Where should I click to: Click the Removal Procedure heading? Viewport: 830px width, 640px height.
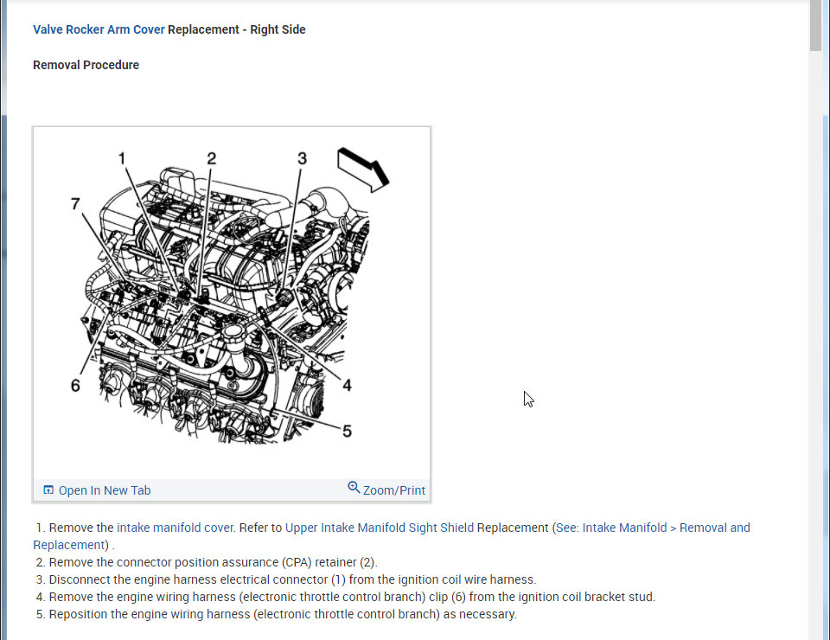coord(86,65)
